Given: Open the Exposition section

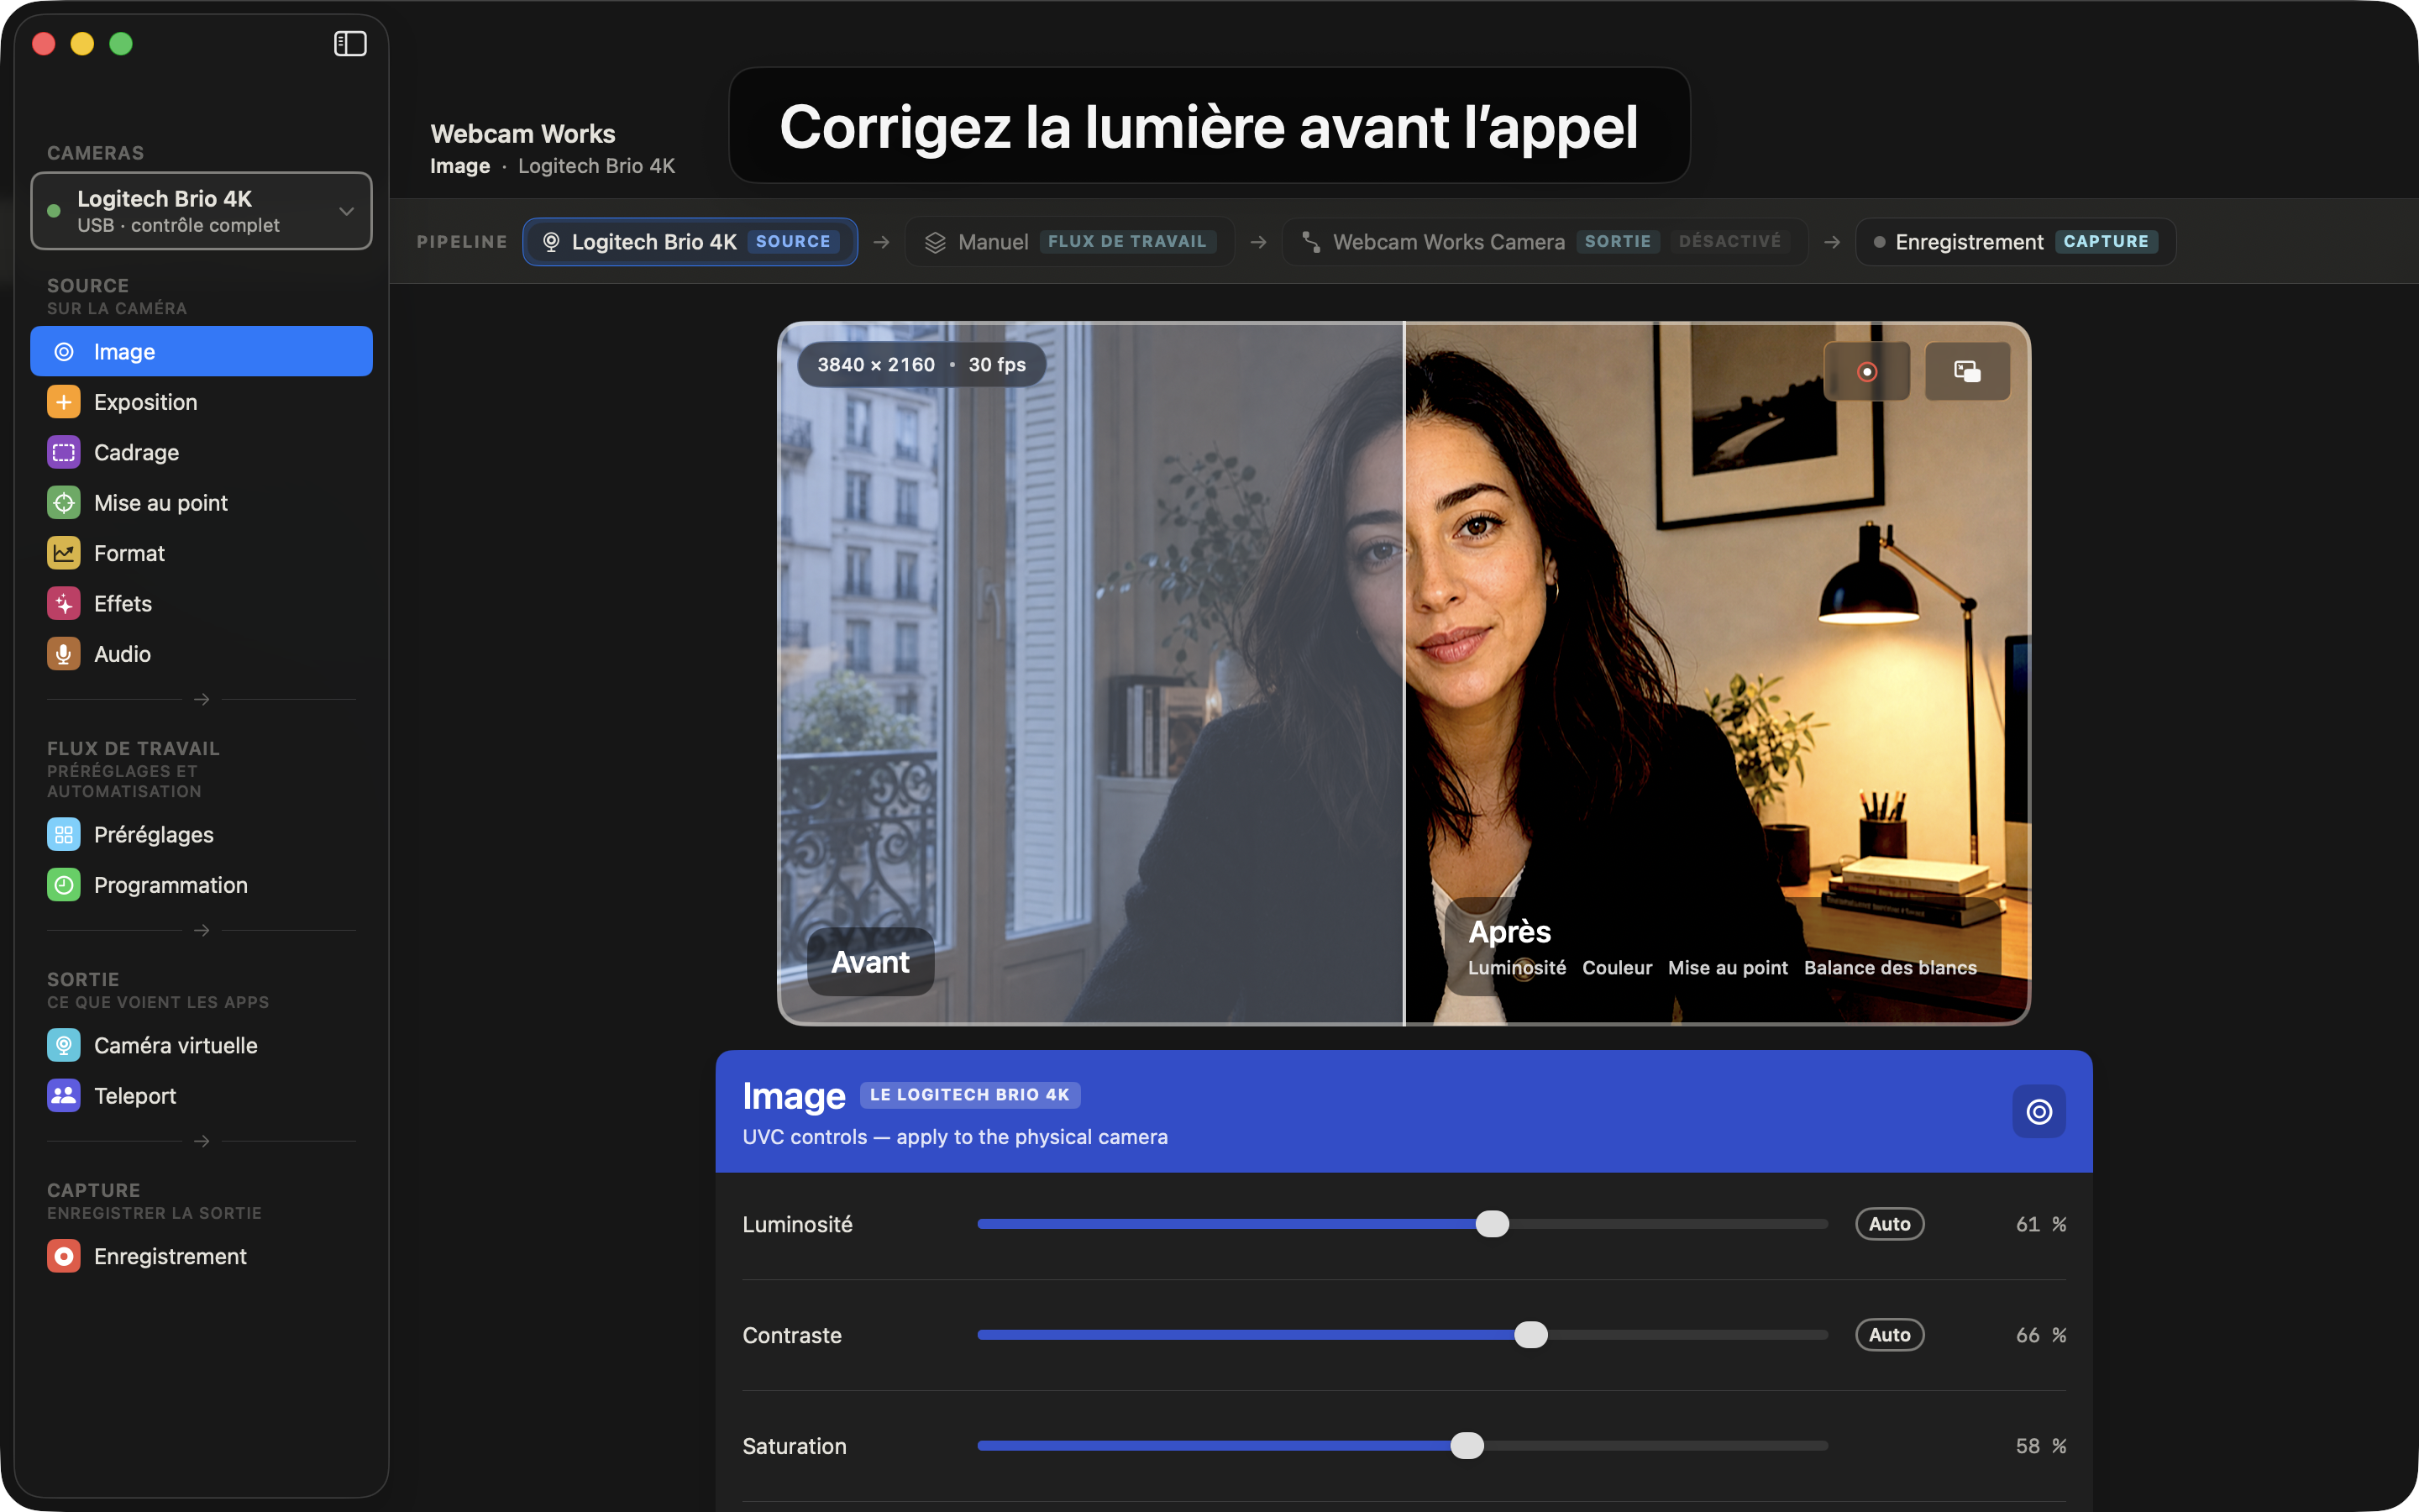Looking at the screenshot, I should click(201, 402).
